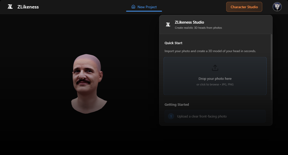Click the Getting Started section heading
Viewport: 288px width, 155px height.
pos(177,104)
